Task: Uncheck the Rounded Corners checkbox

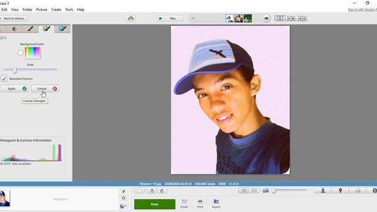Action: coord(4,78)
